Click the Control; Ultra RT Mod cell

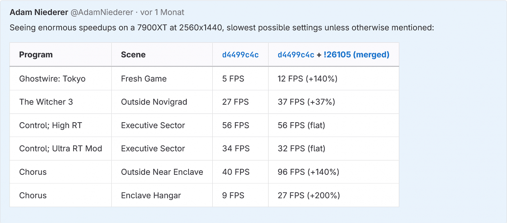[x=61, y=149]
